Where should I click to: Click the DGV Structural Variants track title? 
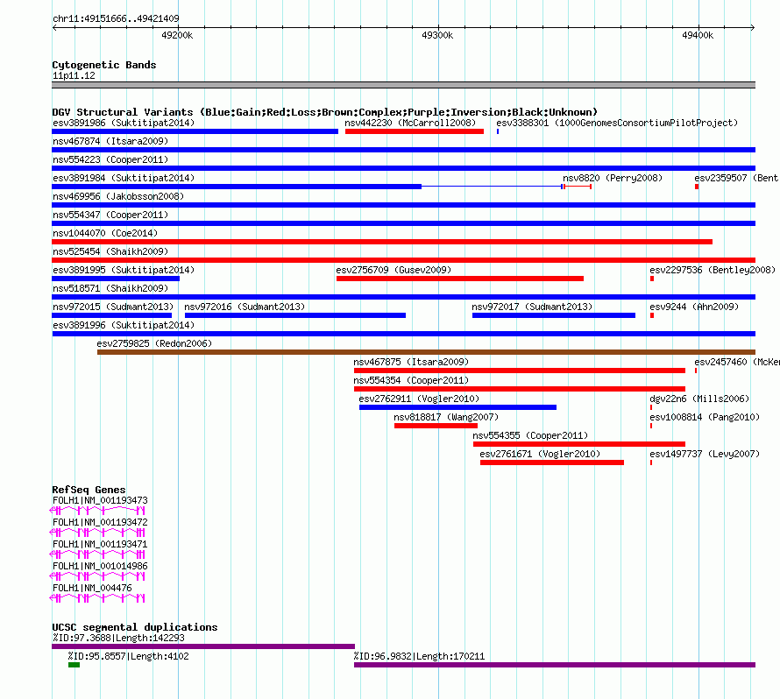pos(324,112)
